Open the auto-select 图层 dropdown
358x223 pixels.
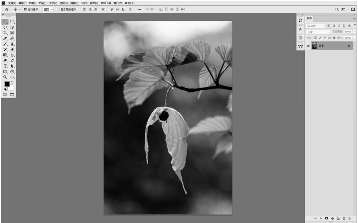[48, 9]
